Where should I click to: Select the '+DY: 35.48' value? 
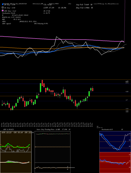pyautogui.click(x=18, y=133)
